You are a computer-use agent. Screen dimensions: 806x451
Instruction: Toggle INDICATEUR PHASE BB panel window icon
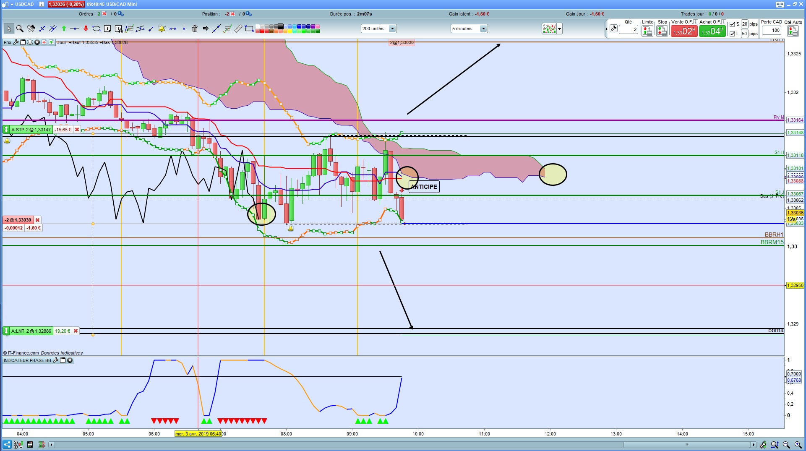coord(63,360)
